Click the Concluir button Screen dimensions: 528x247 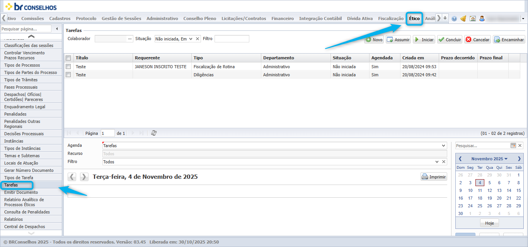click(450, 39)
